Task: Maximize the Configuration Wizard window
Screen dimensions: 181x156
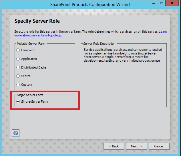Action: point(162,3)
